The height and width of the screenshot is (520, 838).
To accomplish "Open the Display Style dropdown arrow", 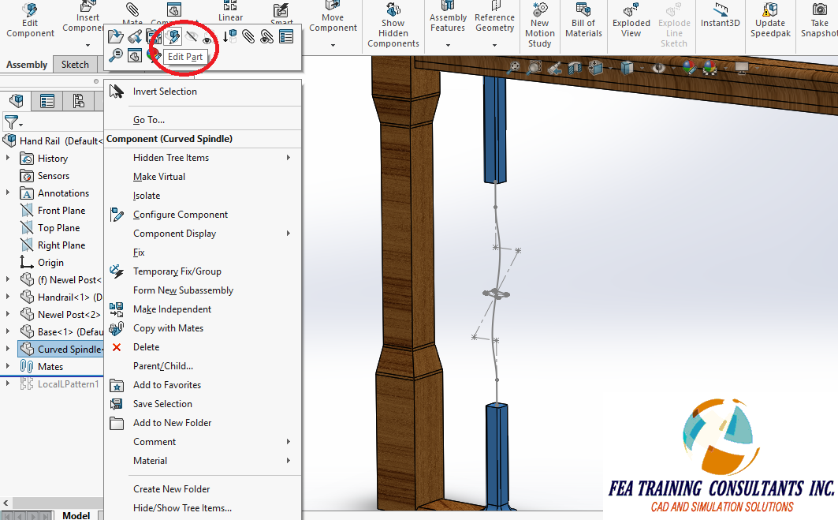I will (x=642, y=67).
